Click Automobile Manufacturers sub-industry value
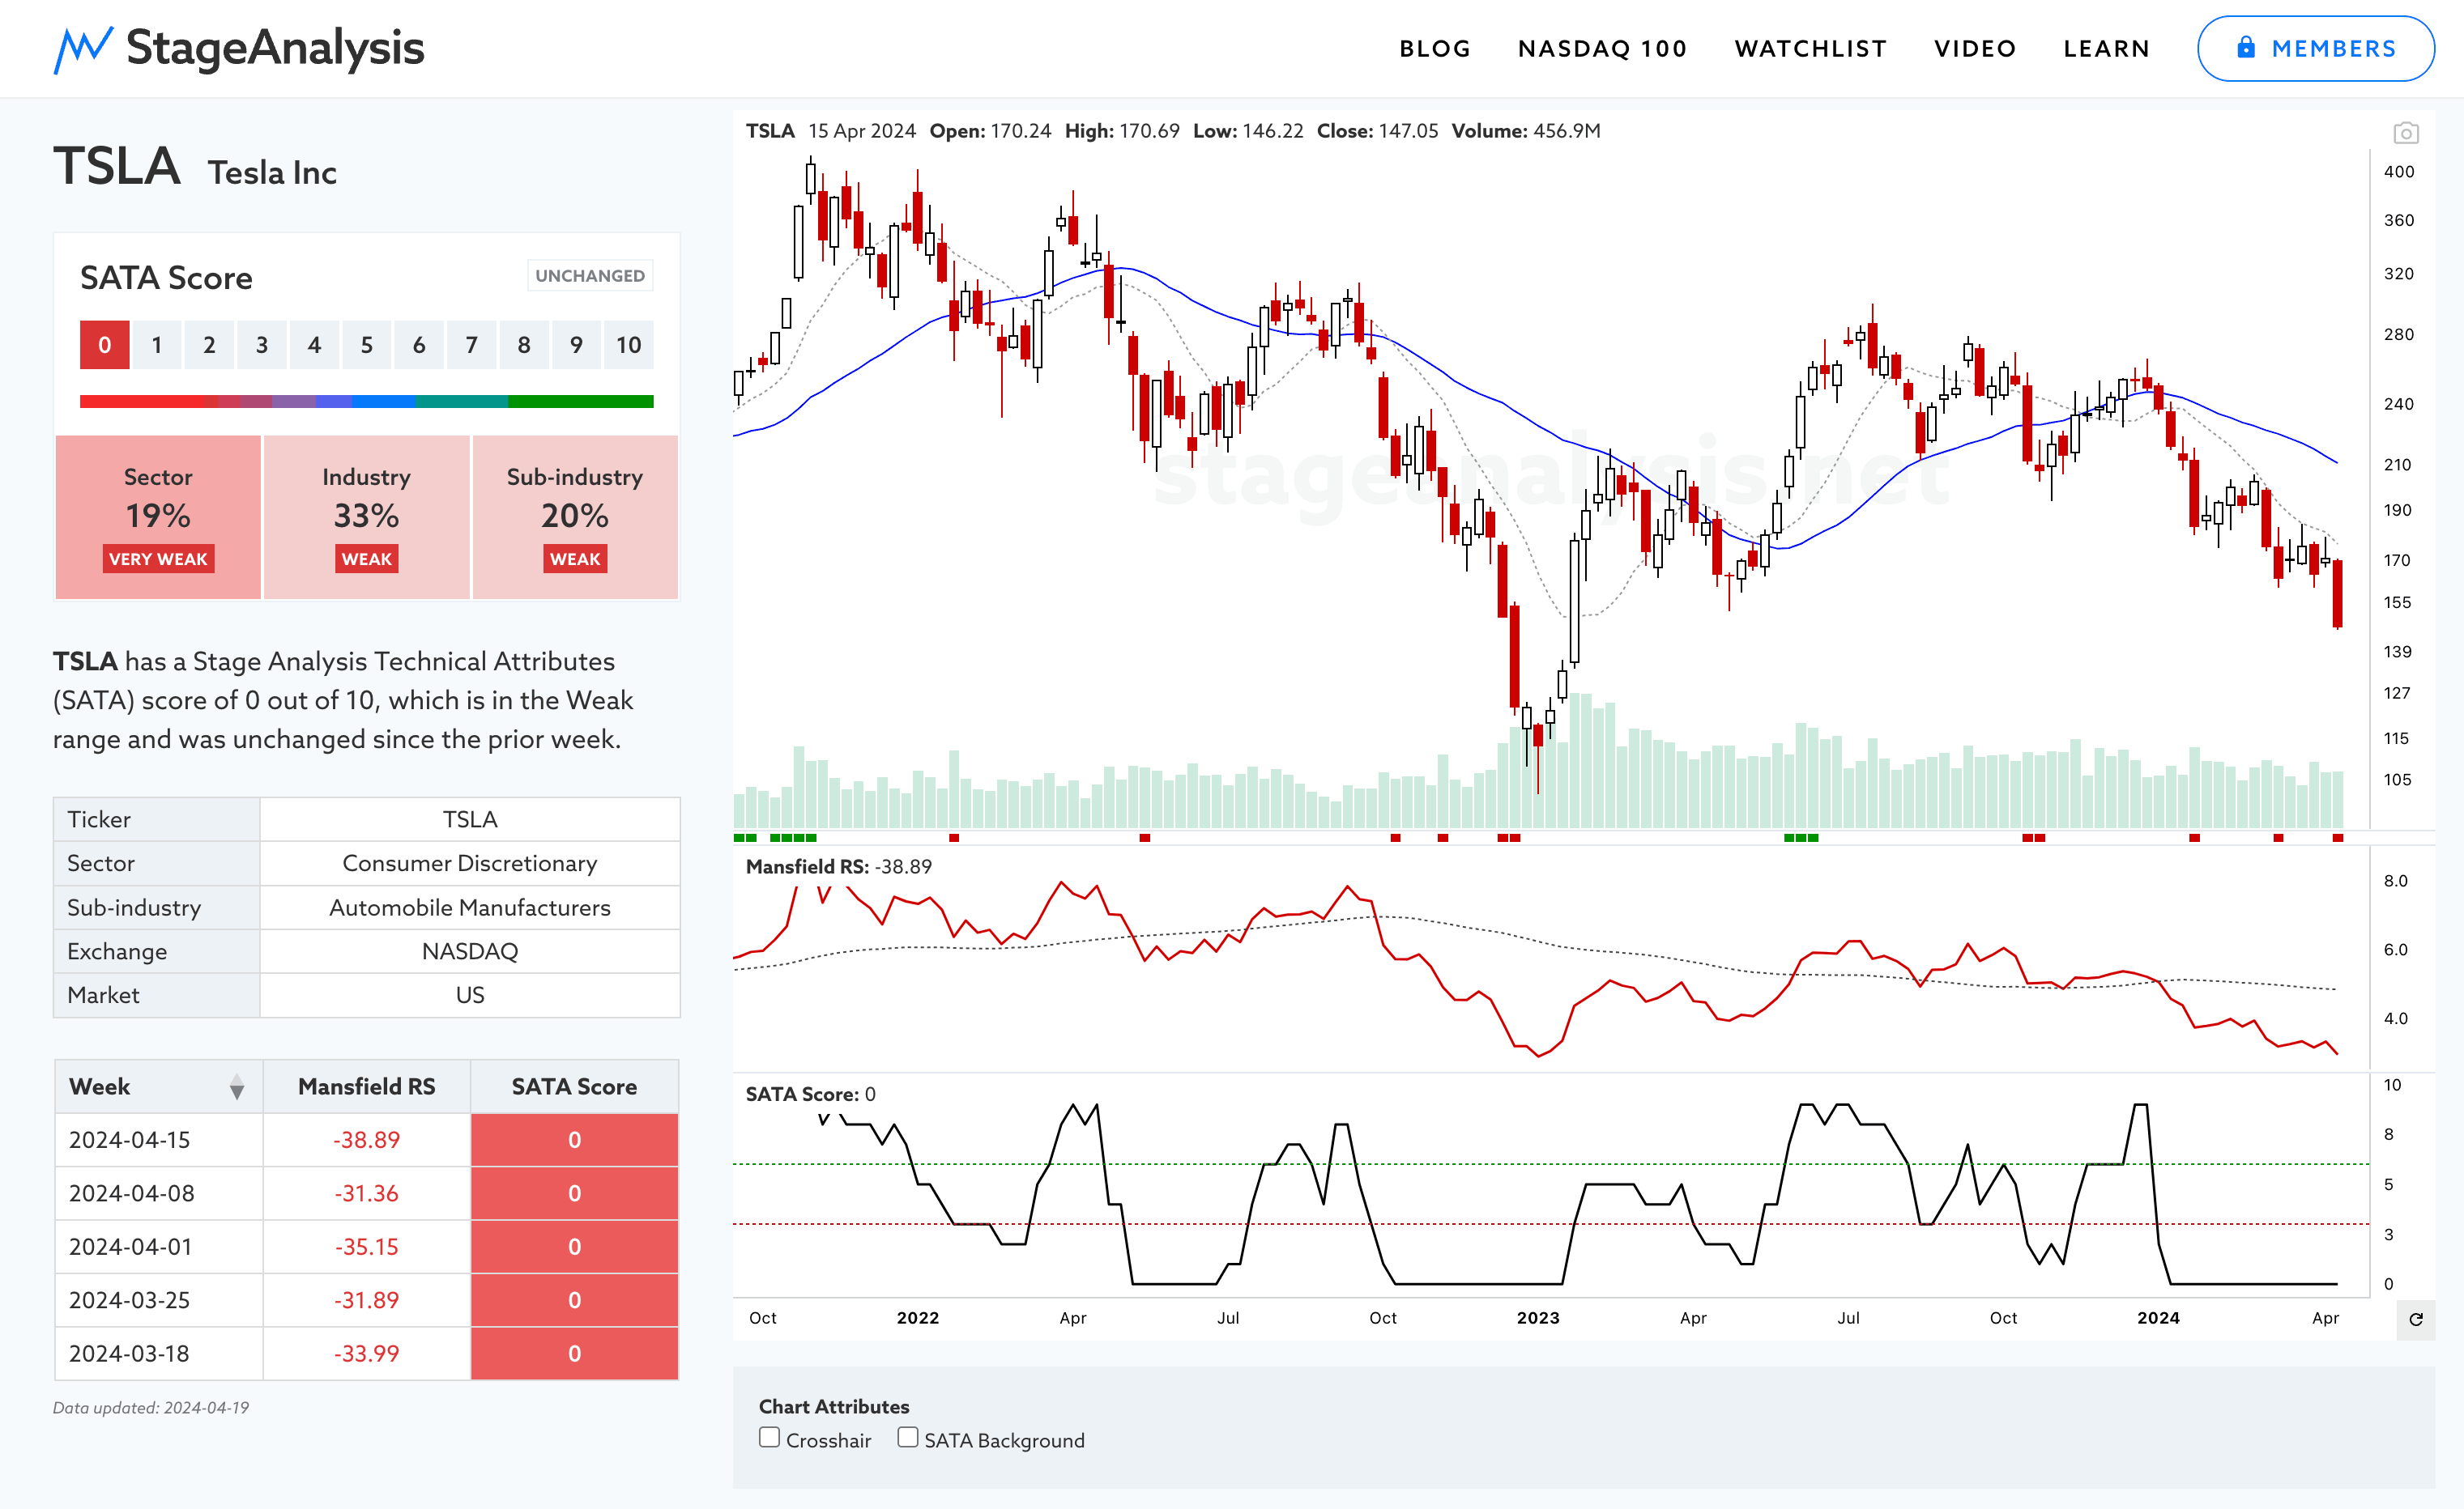Viewport: 2464px width, 1509px height. 470,908
